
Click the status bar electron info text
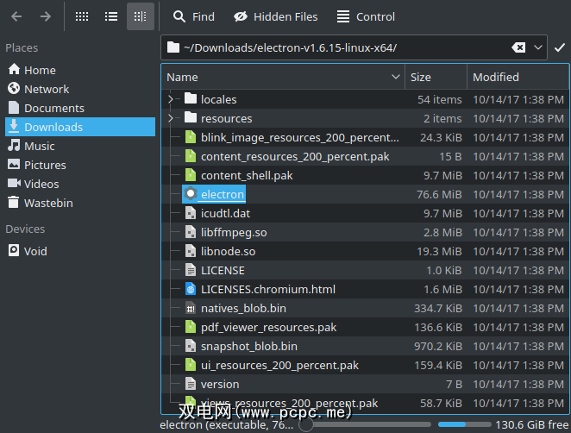point(227,425)
